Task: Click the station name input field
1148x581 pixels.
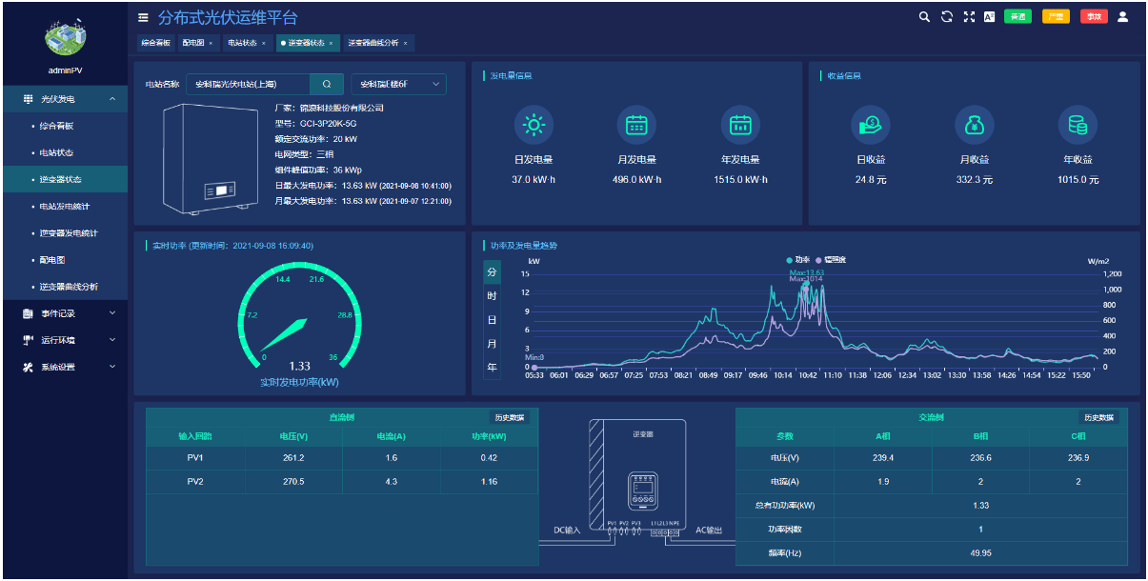Action: coord(248,84)
